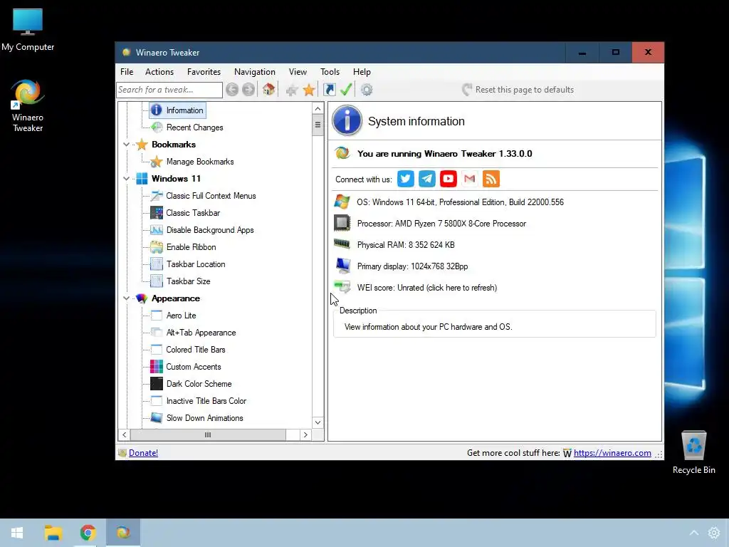The width and height of the screenshot is (729, 547).
Task: Click the green checkmark toolbar icon
Action: [346, 89]
